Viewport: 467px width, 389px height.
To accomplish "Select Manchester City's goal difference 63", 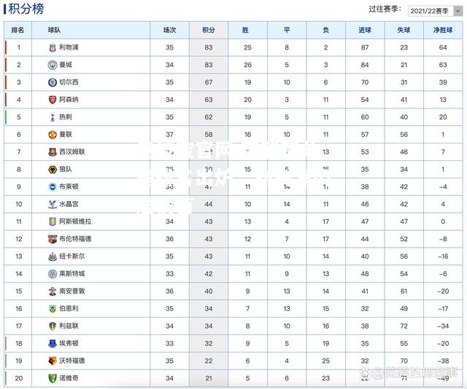I will (x=443, y=65).
